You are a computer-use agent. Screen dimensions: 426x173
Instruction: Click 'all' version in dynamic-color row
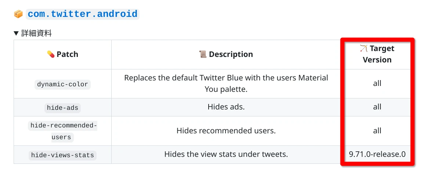pyautogui.click(x=377, y=83)
